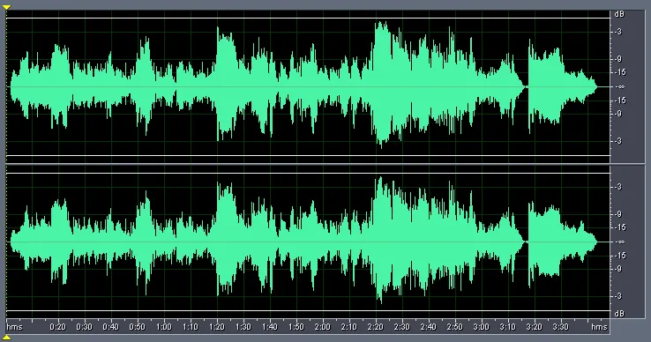Image resolution: width=651 pixels, height=342 pixels.
Task: Click the 2:10 timeline label
Action: pyautogui.click(x=349, y=327)
